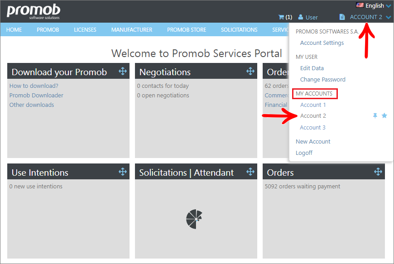Viewport: 394px width, 264px height.
Task: Switch to Account 3
Action: tap(312, 127)
